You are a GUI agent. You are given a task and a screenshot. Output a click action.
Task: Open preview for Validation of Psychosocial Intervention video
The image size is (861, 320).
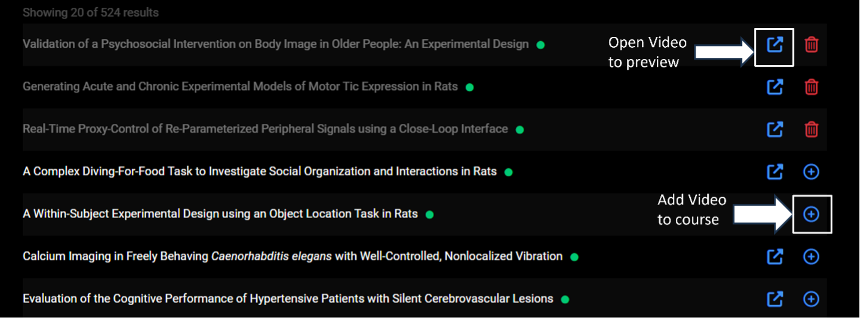tap(774, 45)
